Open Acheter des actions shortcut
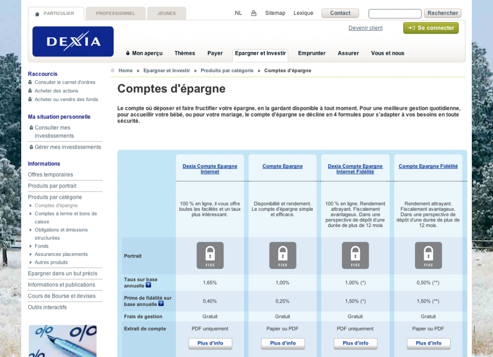 point(56,91)
